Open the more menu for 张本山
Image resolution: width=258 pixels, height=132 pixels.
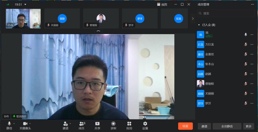point(252,64)
